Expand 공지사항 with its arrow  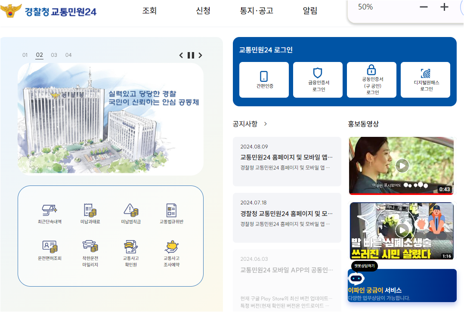point(266,124)
